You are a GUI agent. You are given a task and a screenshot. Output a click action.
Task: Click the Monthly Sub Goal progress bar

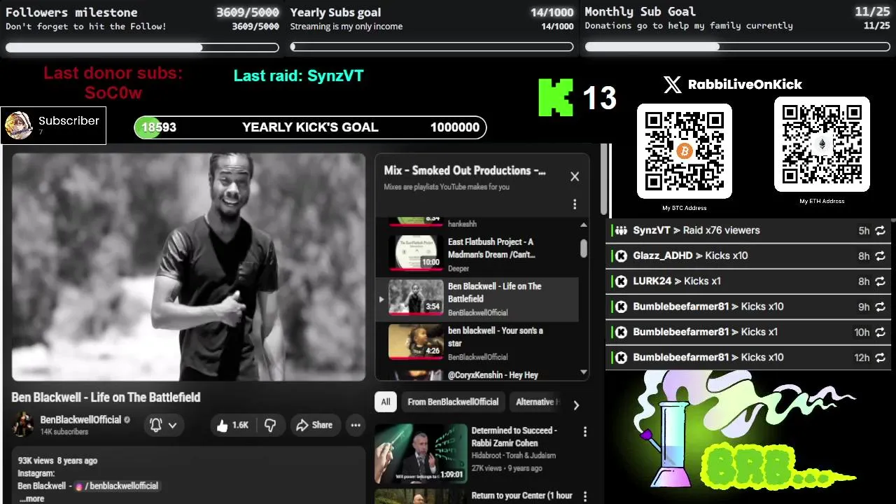738,47
